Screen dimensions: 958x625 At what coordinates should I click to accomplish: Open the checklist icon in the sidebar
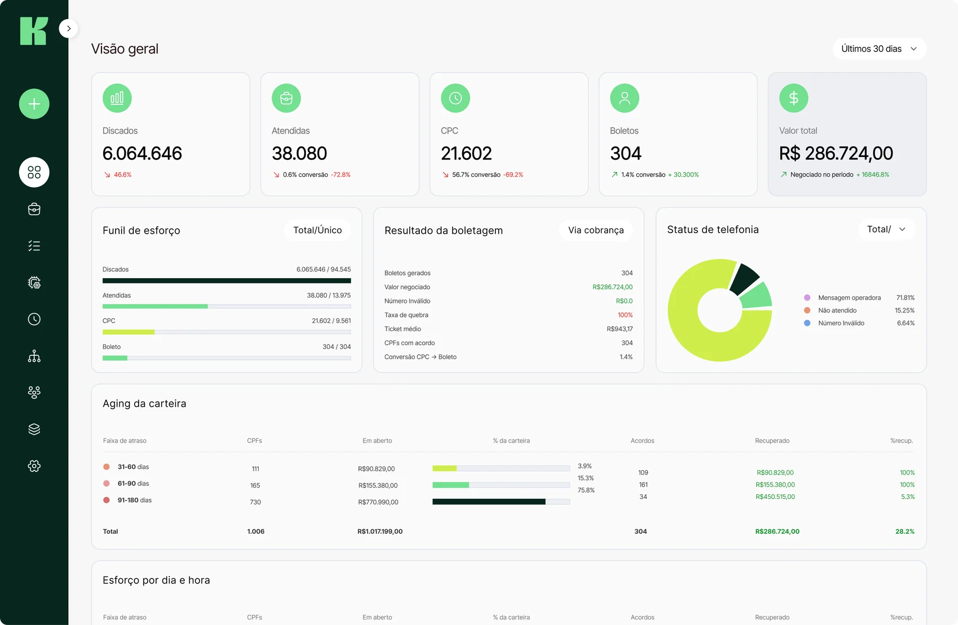tap(34, 245)
